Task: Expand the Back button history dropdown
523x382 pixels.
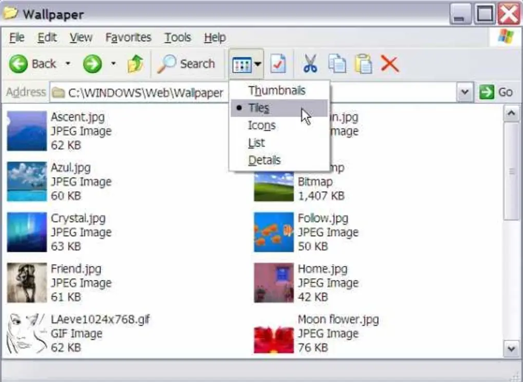Action: pyautogui.click(x=68, y=64)
